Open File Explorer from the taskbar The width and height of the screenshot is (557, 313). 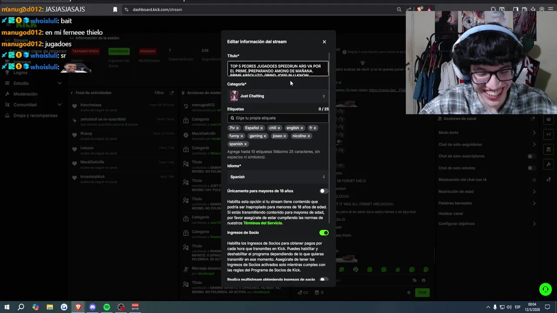click(50, 307)
